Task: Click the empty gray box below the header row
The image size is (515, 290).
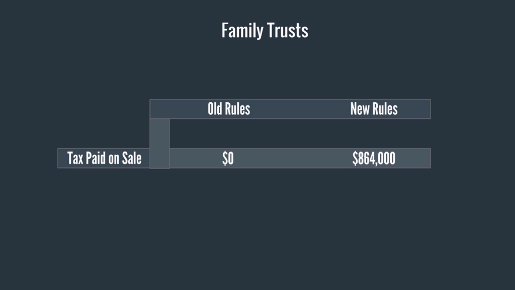Action: click(x=159, y=133)
